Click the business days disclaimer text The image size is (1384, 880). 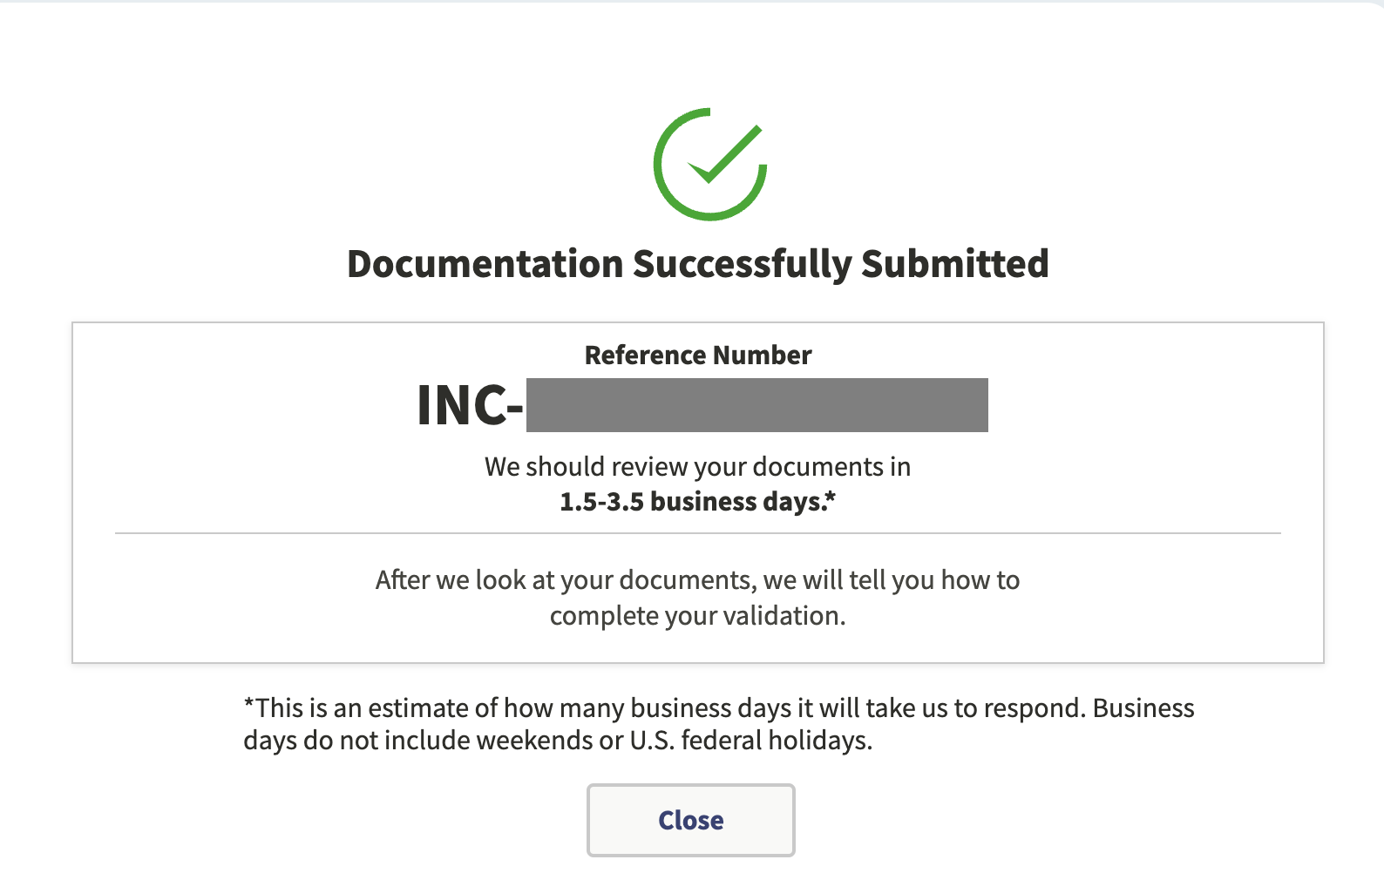pyautogui.click(x=719, y=723)
